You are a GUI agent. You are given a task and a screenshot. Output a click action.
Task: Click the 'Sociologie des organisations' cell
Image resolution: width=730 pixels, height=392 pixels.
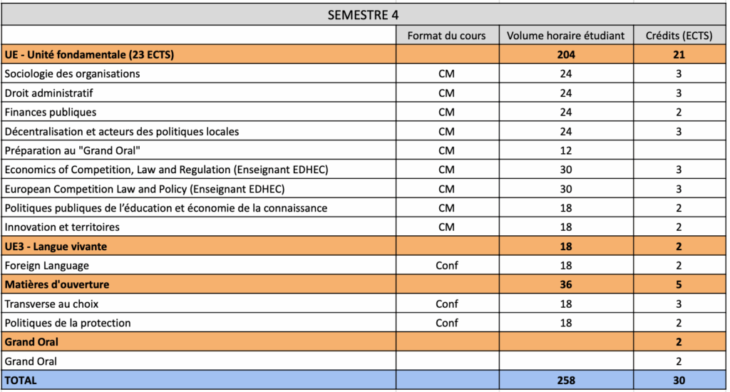coord(72,73)
